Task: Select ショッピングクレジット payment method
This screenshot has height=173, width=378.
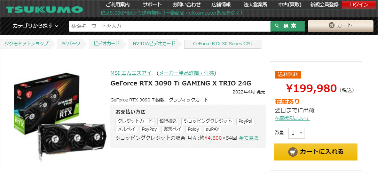Action: click(207, 121)
